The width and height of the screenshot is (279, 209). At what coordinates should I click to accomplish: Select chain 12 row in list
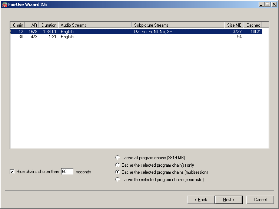point(136,32)
